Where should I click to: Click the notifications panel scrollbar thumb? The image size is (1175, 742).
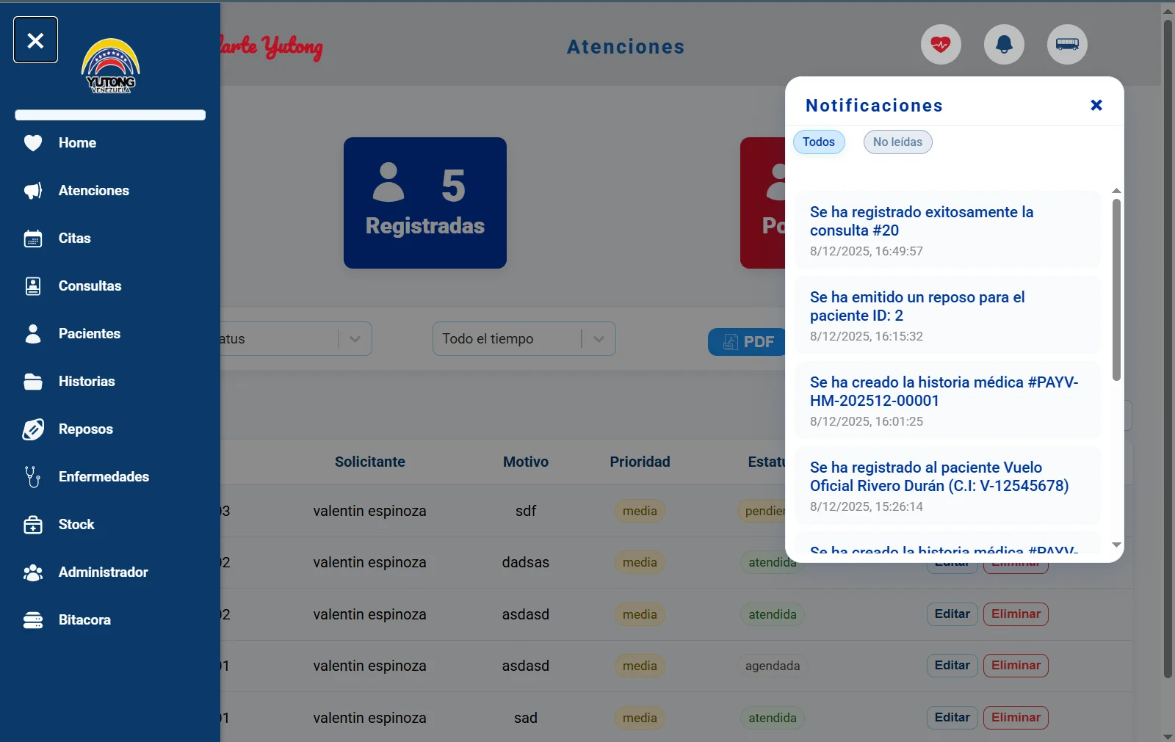click(1116, 290)
